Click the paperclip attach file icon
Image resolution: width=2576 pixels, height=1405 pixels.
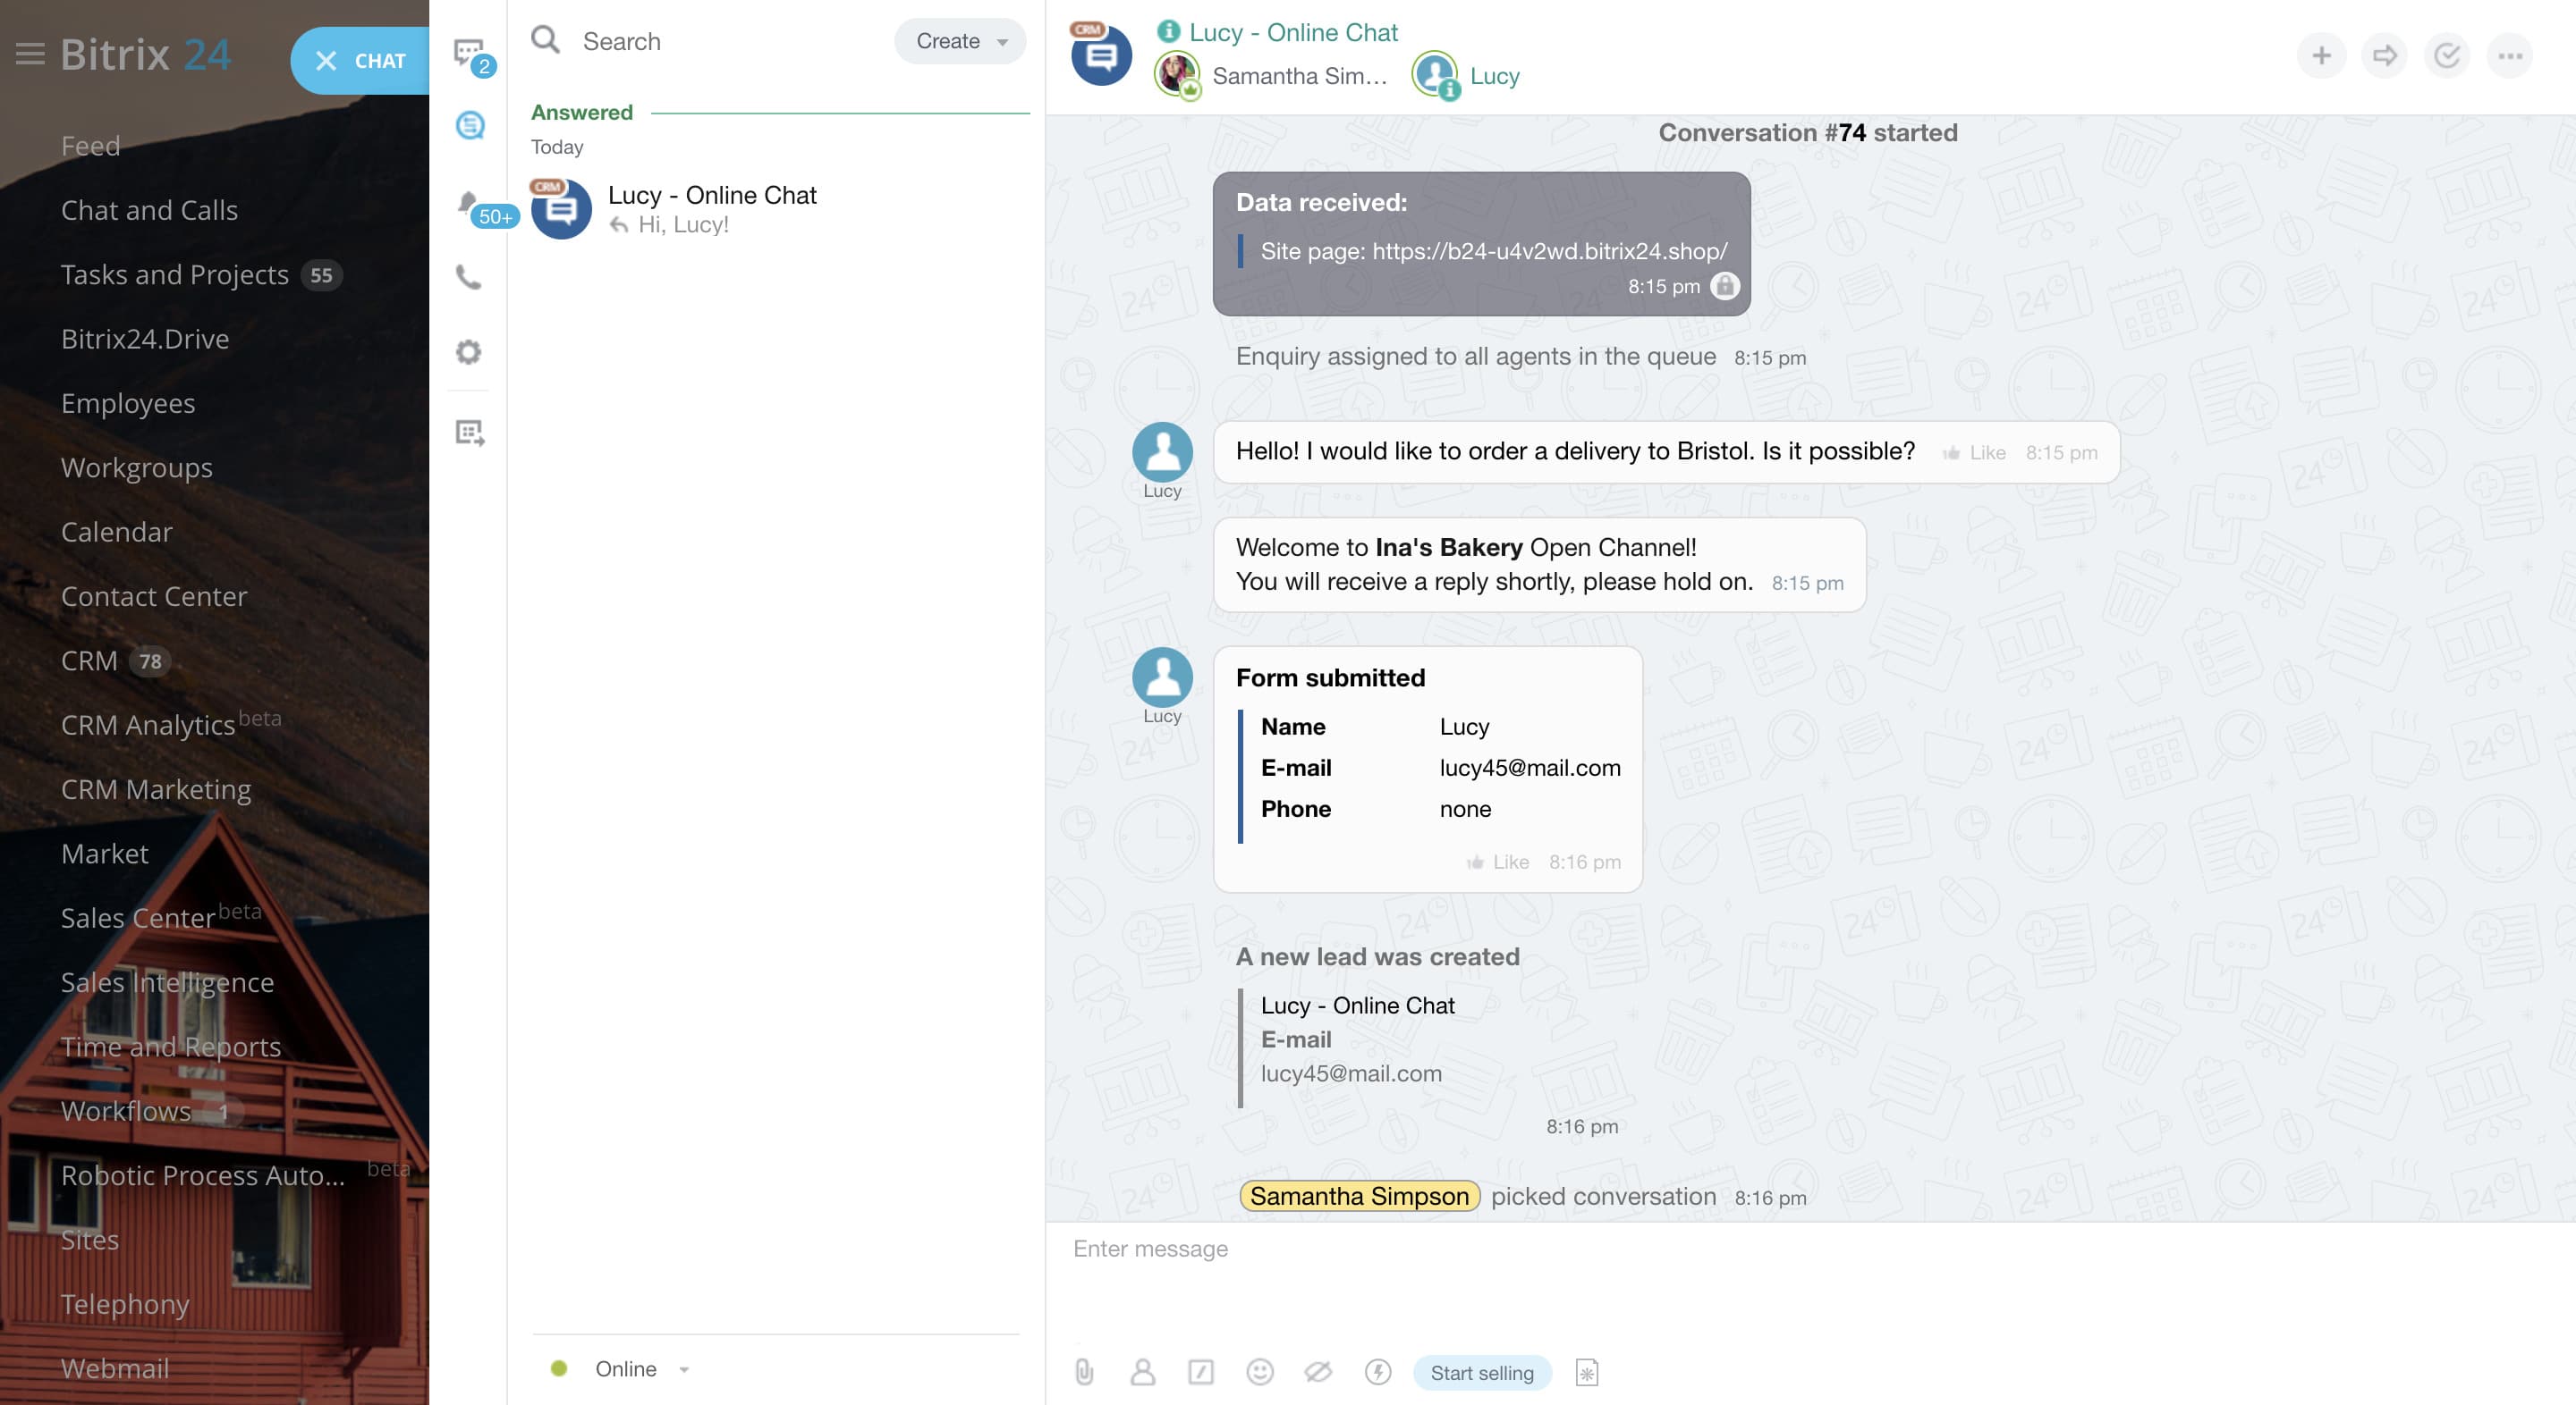click(x=1084, y=1372)
